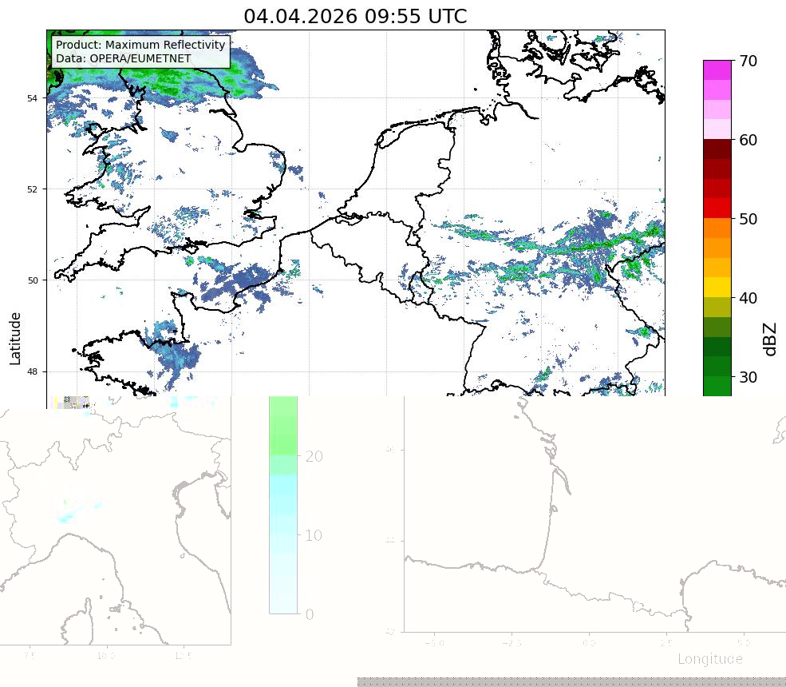Screen dimensions: 786x687
Task: Click the latitude tick label 50
Action: coord(32,280)
